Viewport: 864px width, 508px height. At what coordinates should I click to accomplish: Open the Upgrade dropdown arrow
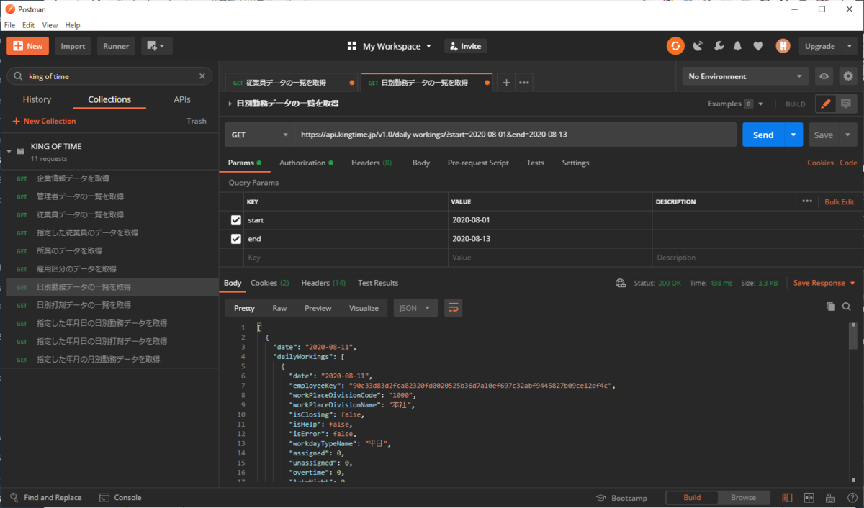[849, 46]
